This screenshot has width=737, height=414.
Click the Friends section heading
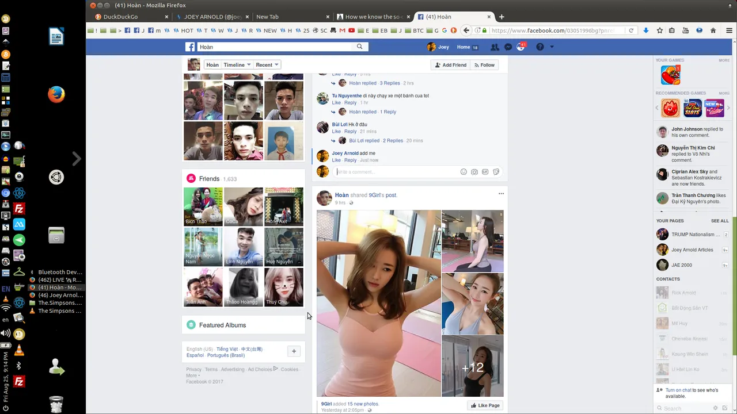(209, 179)
